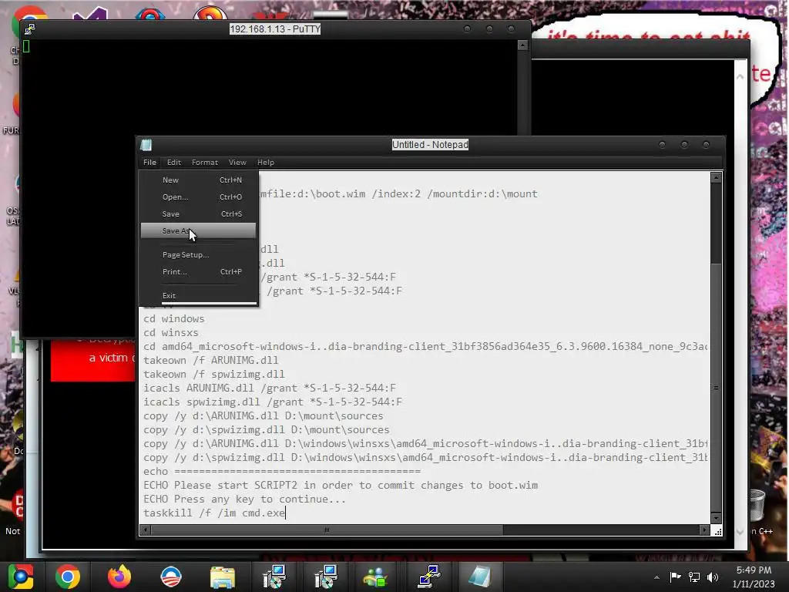Click the 'cd windows' line
The image size is (789, 592).
[x=174, y=318]
